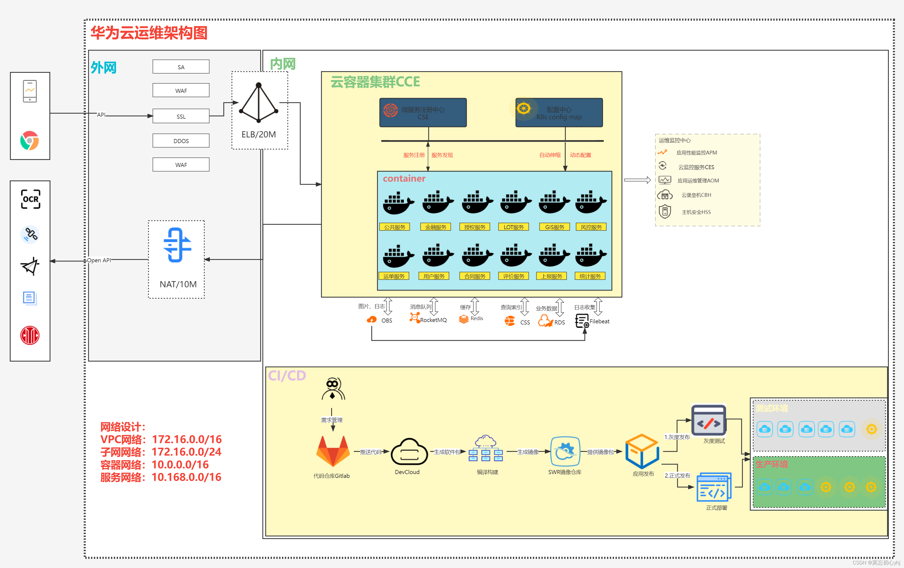Screen dimensions: 904x568
Task: Click the LOT服务 label
Action: (x=514, y=227)
